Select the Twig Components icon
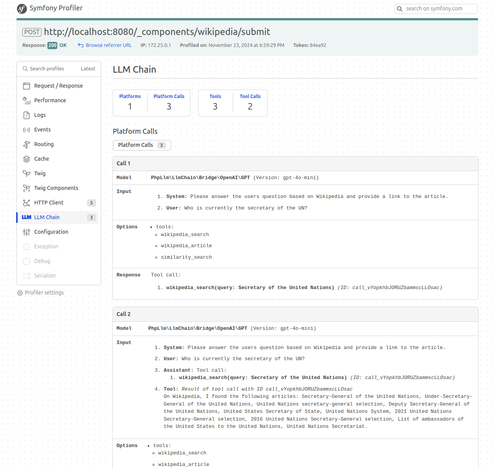497x469 pixels. coord(26,188)
